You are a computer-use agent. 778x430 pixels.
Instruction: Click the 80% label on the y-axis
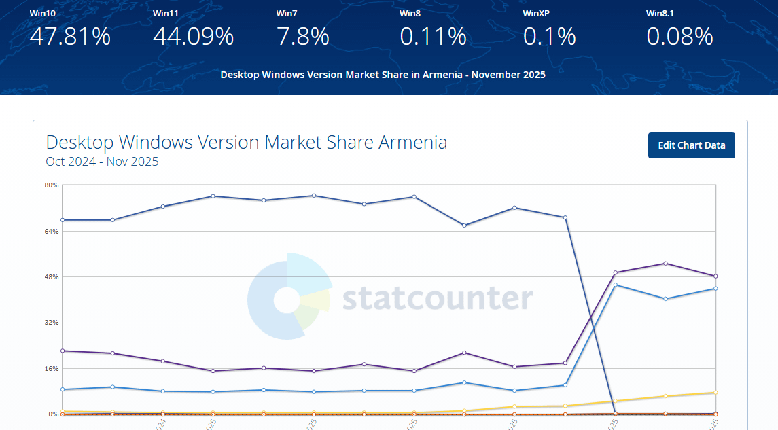point(52,185)
